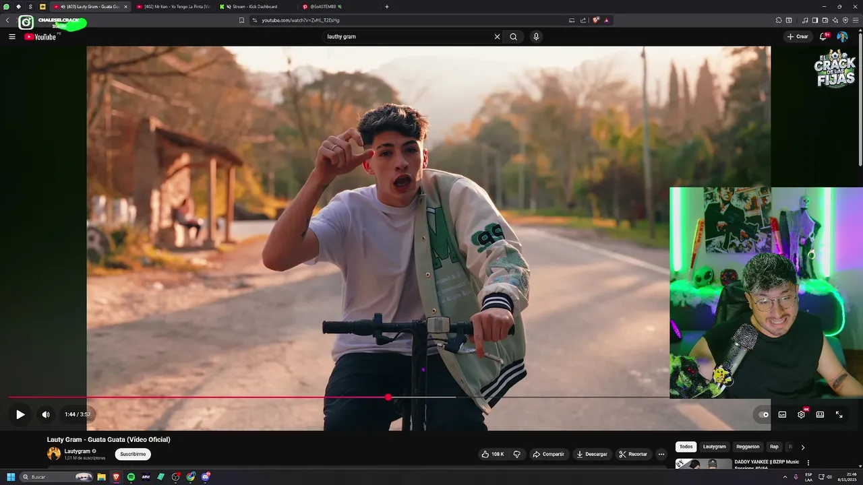Mute the video volume
This screenshot has width=863, height=485.
(x=46, y=414)
